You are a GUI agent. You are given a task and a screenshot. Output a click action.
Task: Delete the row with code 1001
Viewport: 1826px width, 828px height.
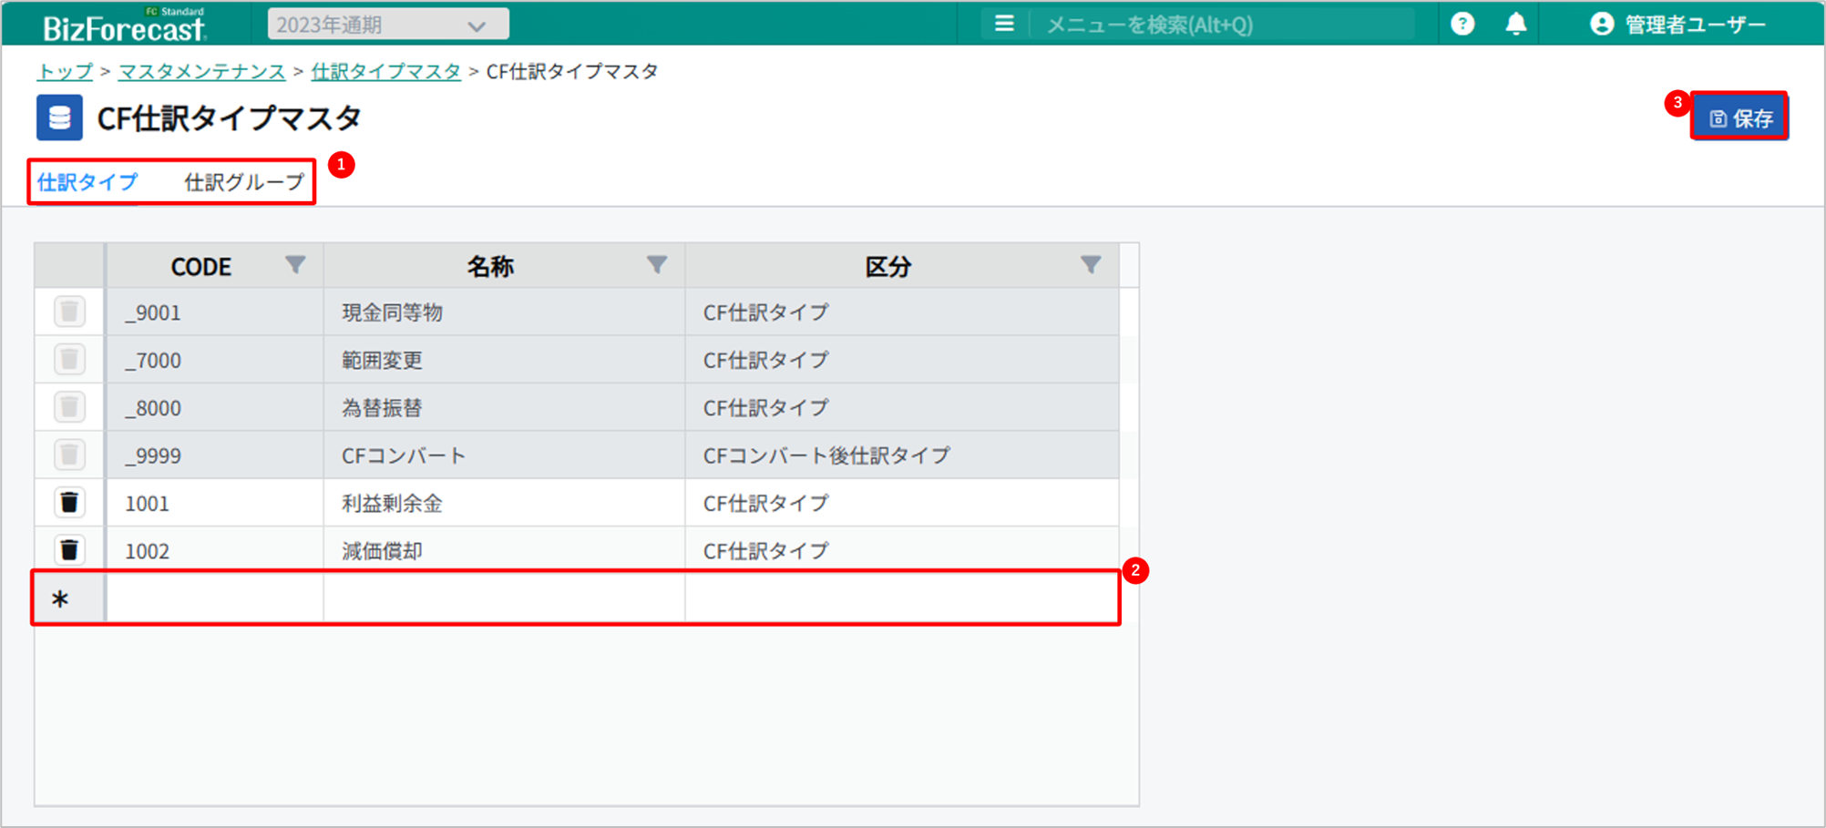pos(69,503)
